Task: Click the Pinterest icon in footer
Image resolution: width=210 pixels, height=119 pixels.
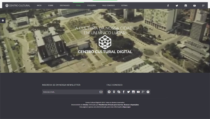Action: tap(148, 92)
